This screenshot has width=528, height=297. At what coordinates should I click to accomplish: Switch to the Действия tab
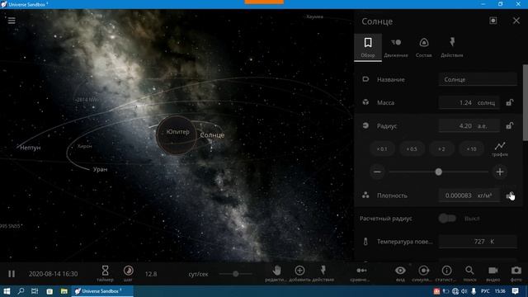click(452, 48)
